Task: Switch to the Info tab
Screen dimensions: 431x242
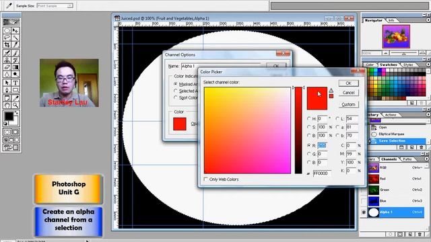Action: [391, 20]
